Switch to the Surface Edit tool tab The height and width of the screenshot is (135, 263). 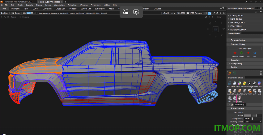(x=86, y=9)
